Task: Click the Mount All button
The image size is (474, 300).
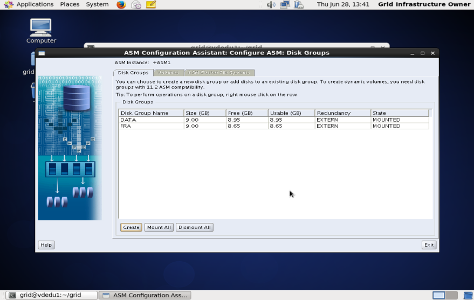Action: click(x=159, y=227)
